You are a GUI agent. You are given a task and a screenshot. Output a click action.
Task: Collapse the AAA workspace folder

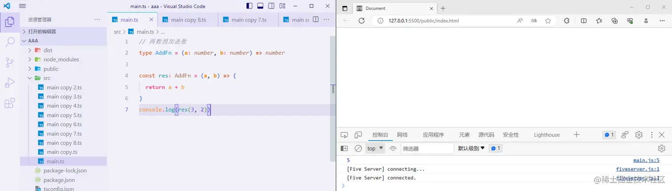pos(63,40)
